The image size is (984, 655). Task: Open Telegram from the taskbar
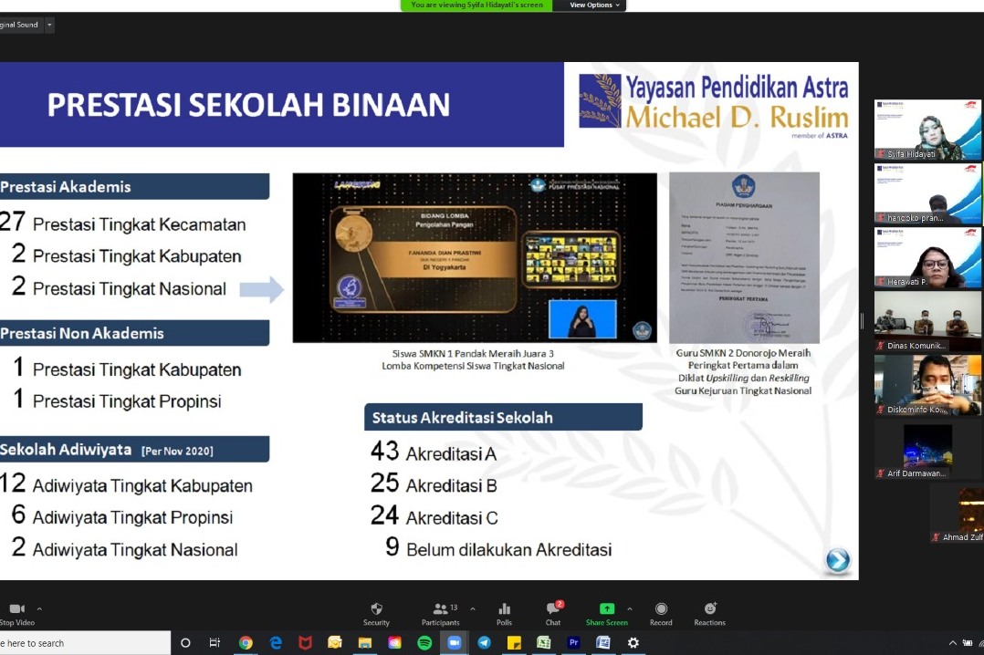(x=484, y=642)
